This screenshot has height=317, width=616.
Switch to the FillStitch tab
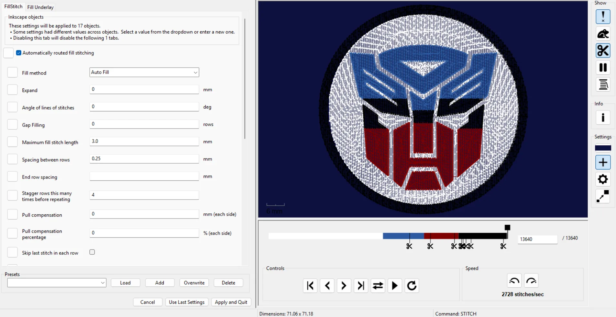point(13,6)
